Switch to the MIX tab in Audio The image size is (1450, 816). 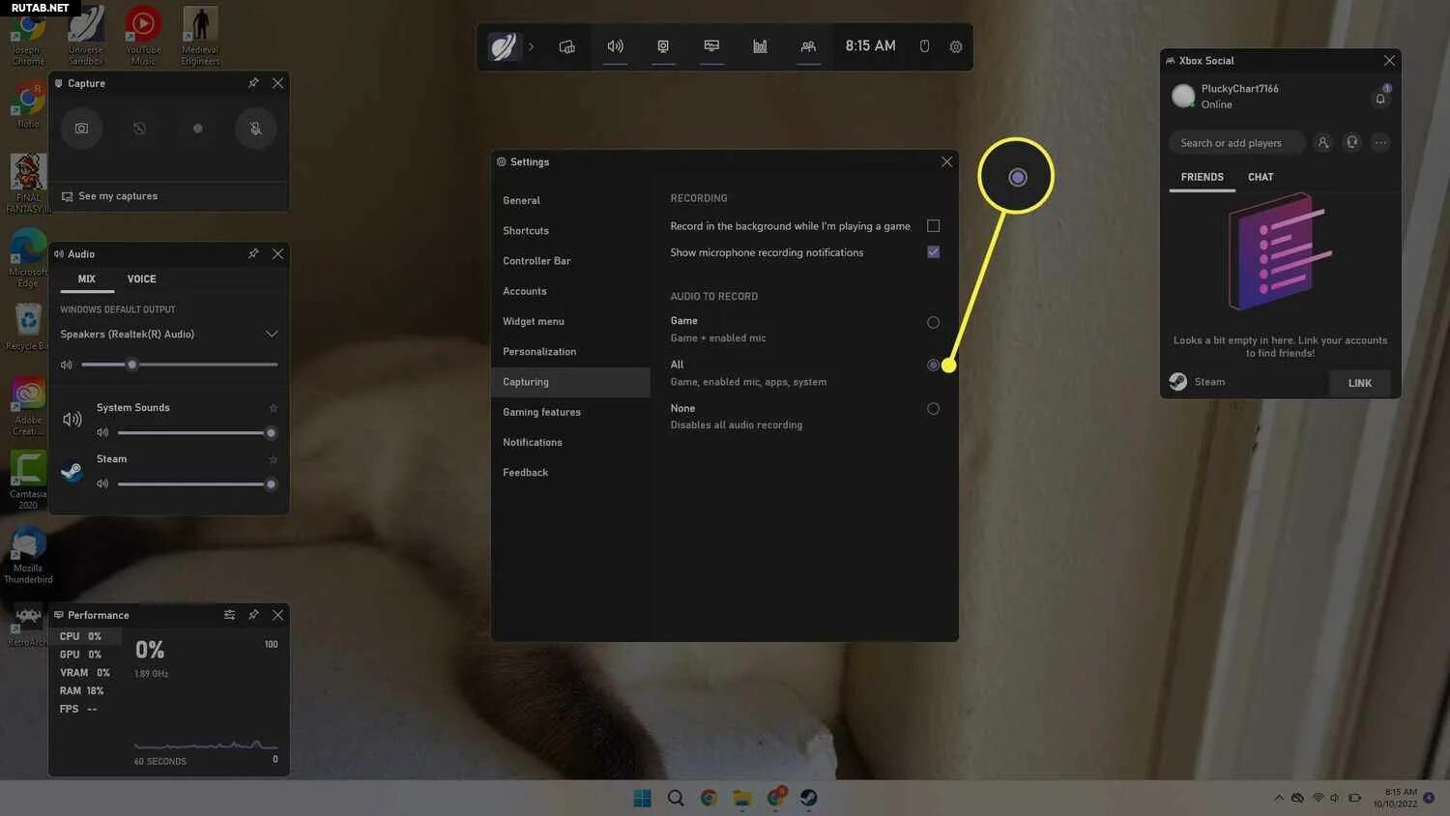[87, 278]
